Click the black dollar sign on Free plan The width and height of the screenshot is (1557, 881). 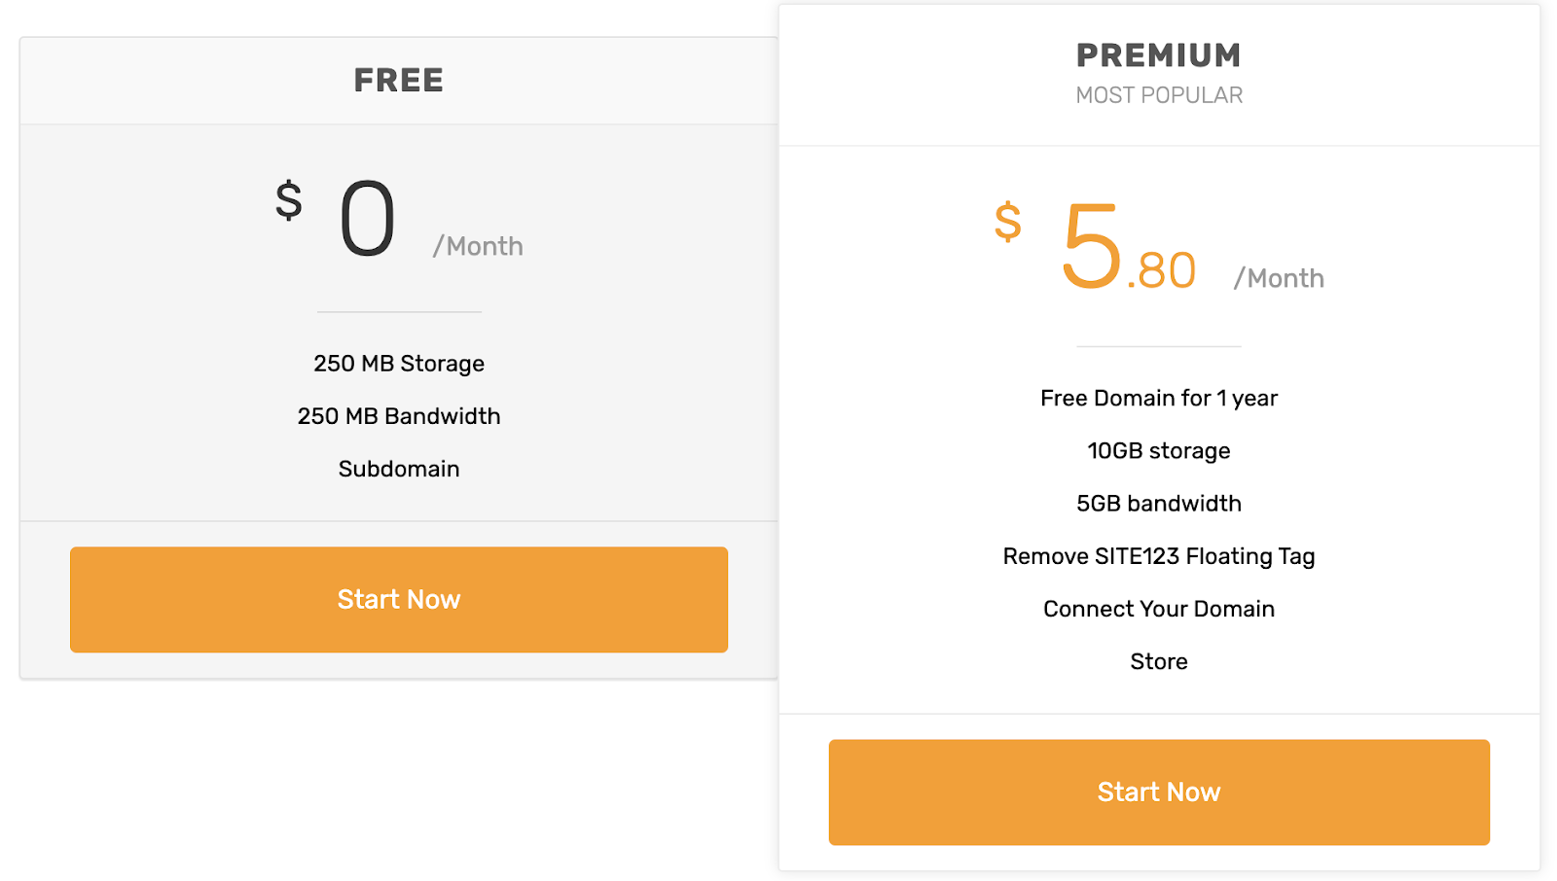[289, 200]
